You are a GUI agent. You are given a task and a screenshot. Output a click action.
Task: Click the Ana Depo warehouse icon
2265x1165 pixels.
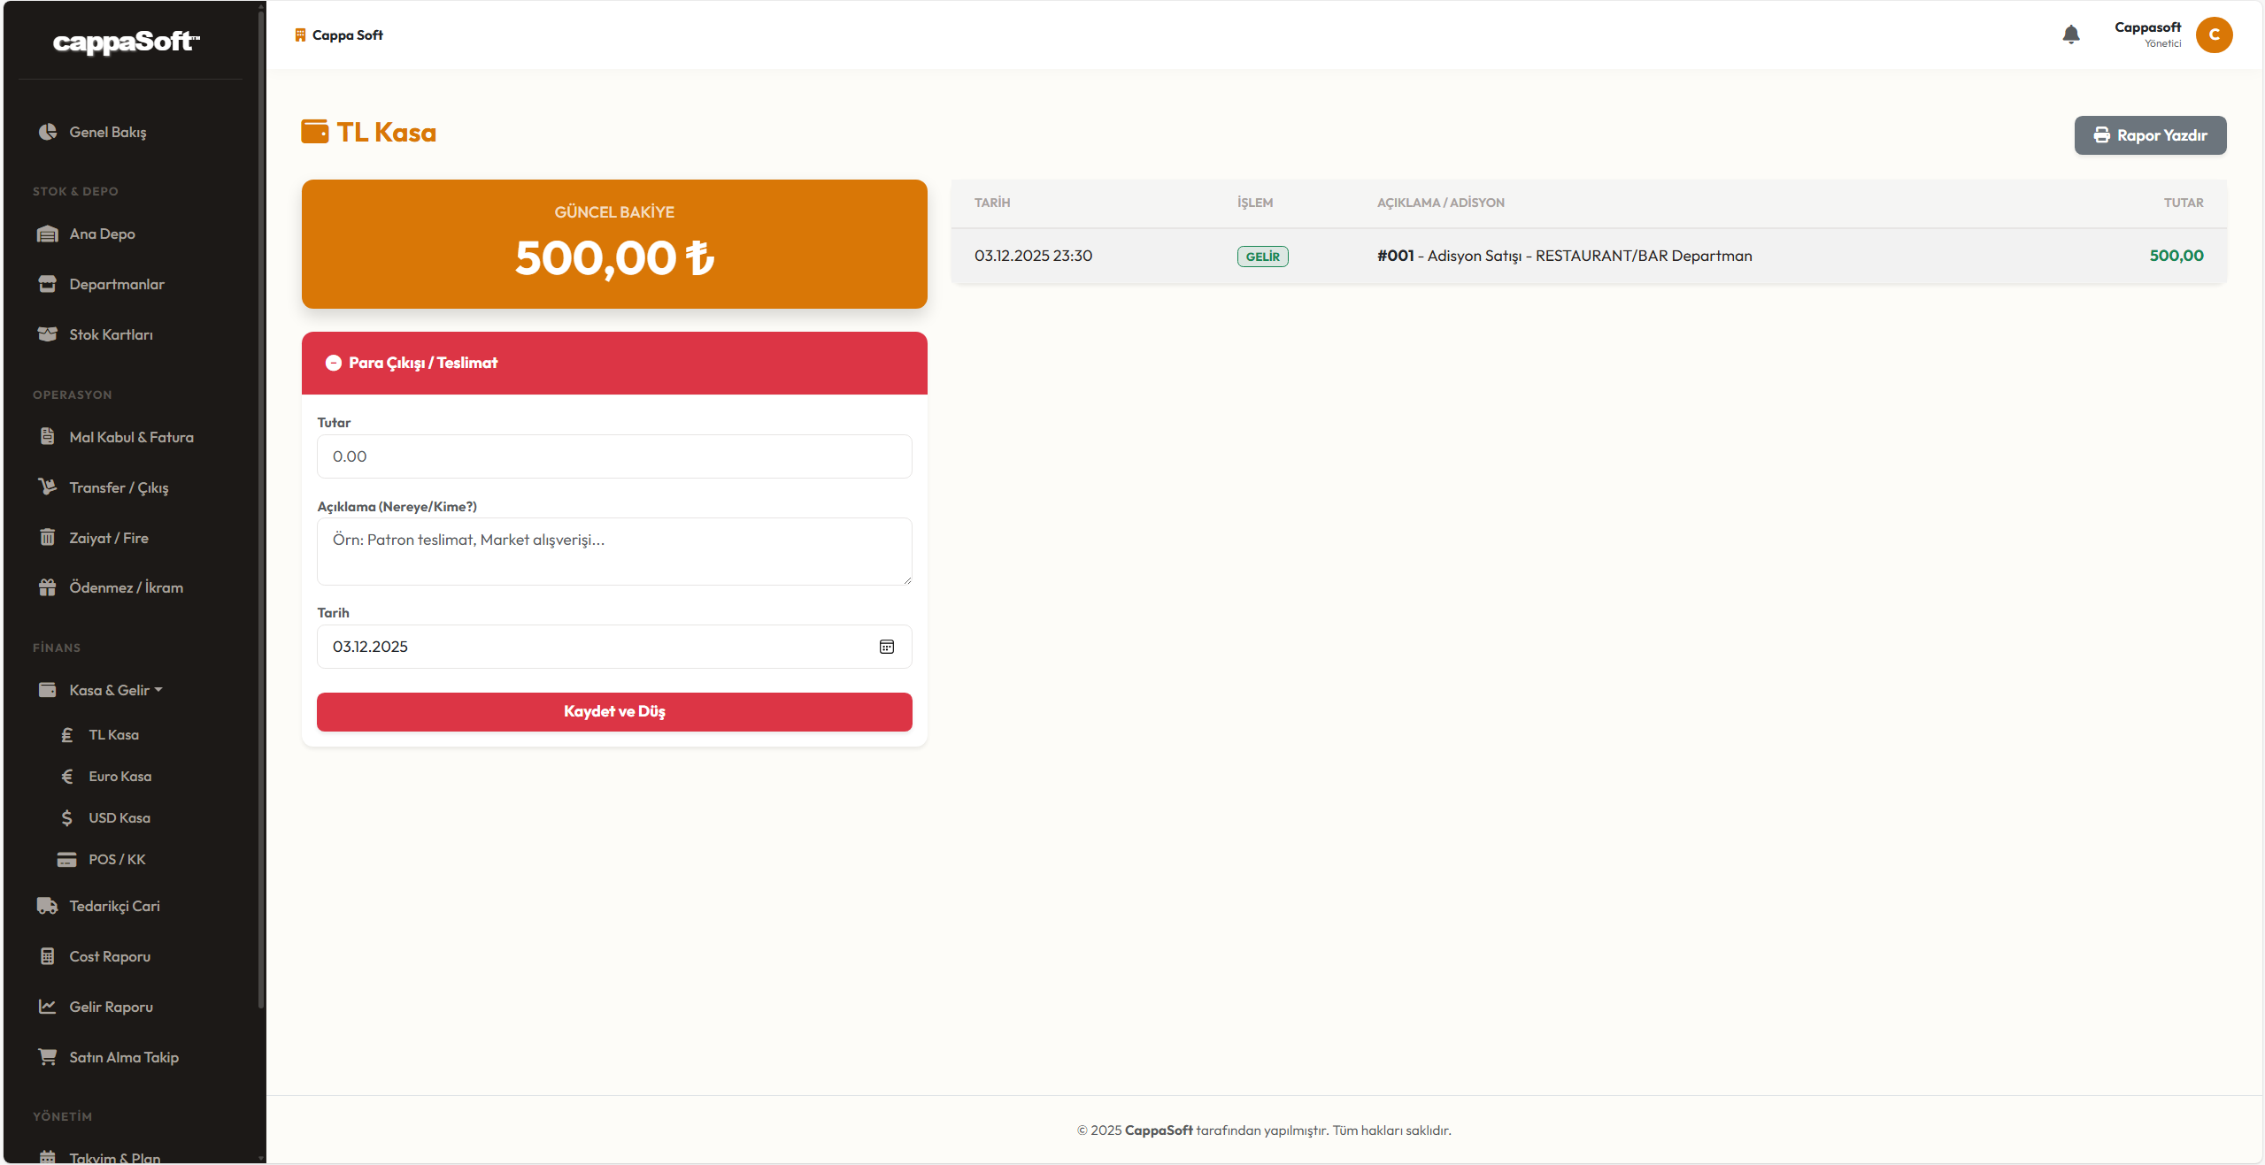coord(48,234)
